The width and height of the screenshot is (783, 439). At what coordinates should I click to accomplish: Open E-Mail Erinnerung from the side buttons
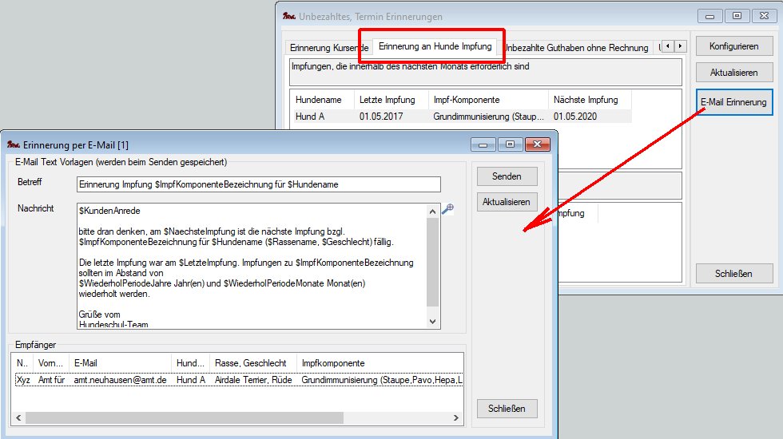(x=733, y=102)
